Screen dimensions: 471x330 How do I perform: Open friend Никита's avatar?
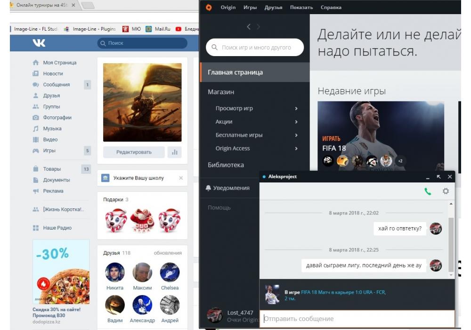[115, 272]
